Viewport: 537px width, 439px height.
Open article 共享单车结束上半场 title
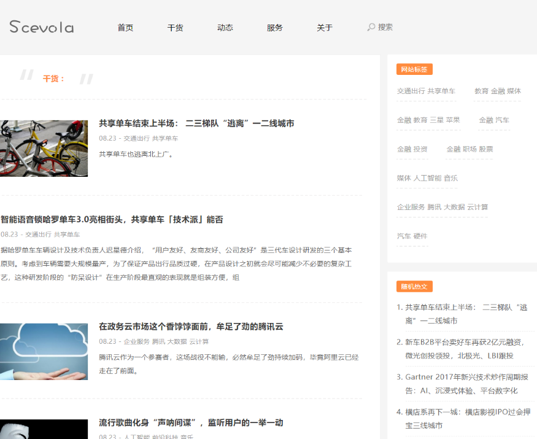coord(196,123)
